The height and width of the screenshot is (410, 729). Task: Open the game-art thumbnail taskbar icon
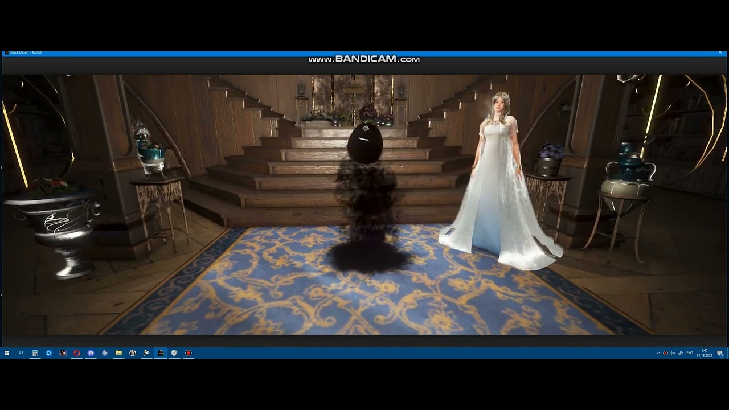point(63,353)
